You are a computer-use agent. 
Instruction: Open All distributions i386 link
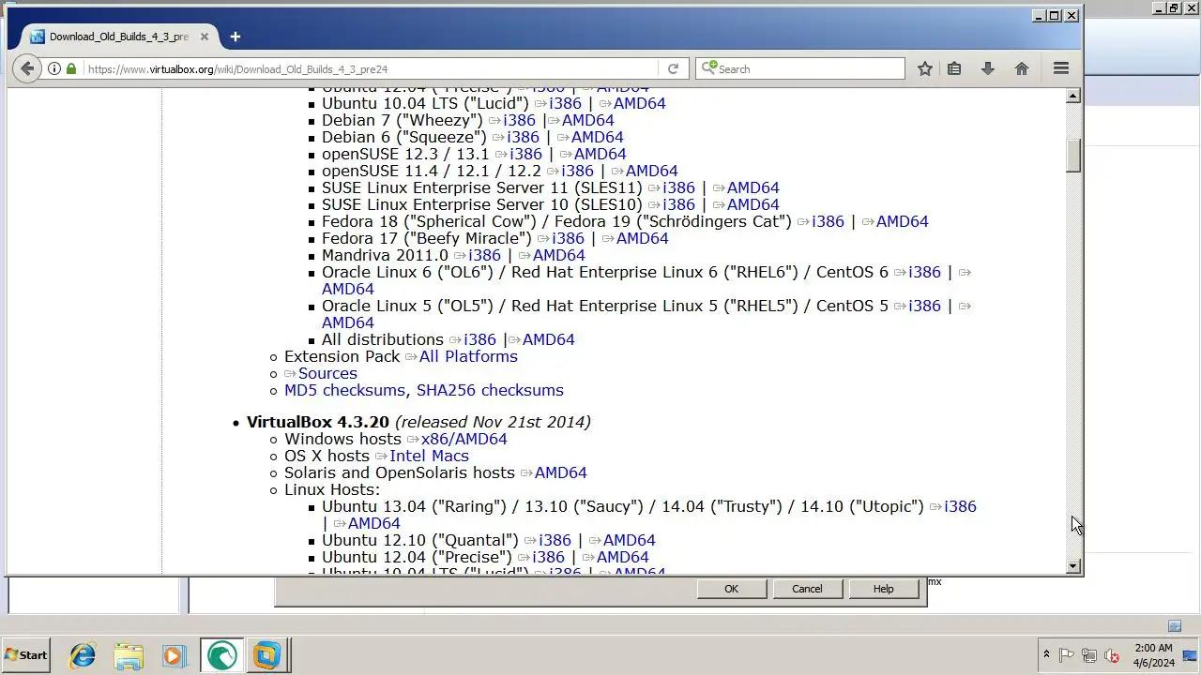tap(479, 339)
